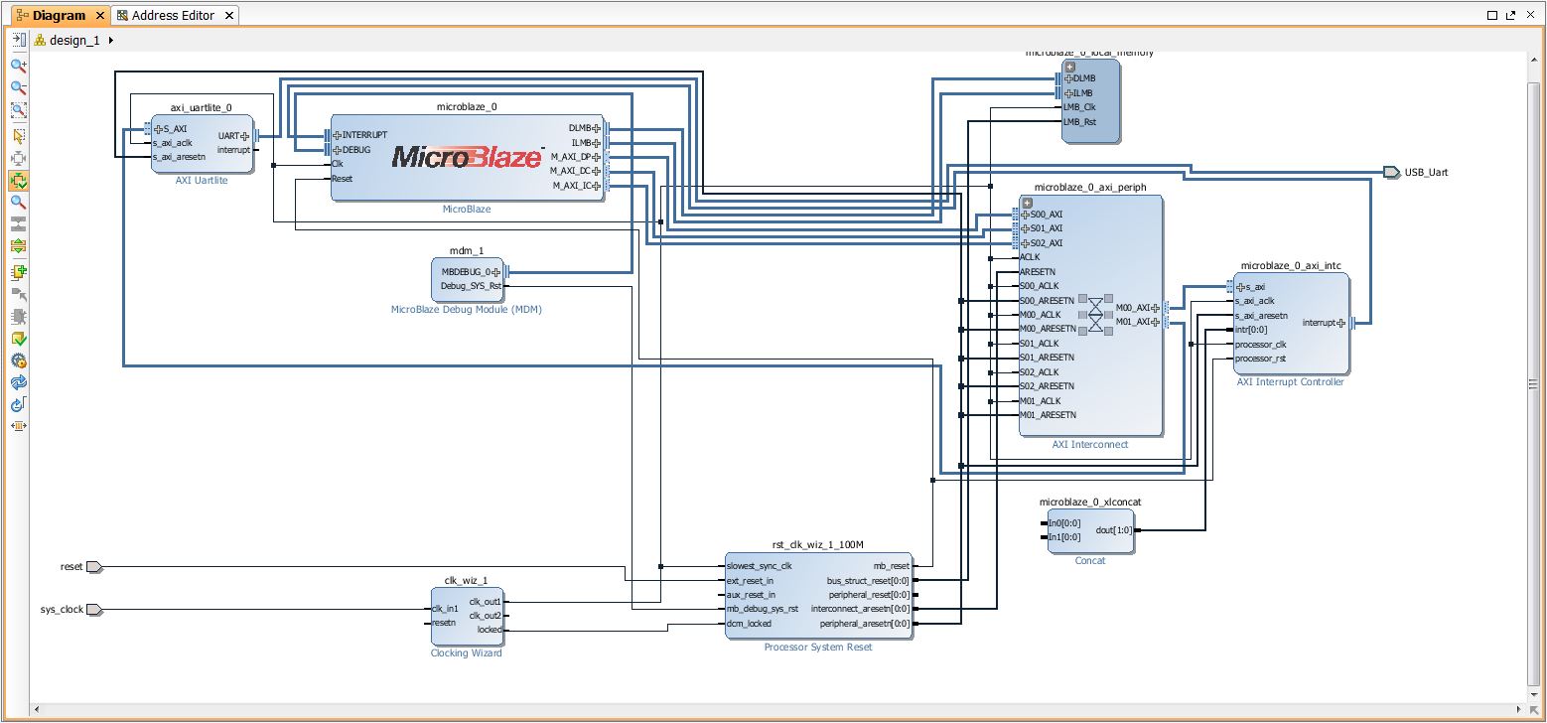Viewport: 1547px width, 723px height.
Task: Click the Zoom Fit toolbar icon
Action: coord(18,111)
